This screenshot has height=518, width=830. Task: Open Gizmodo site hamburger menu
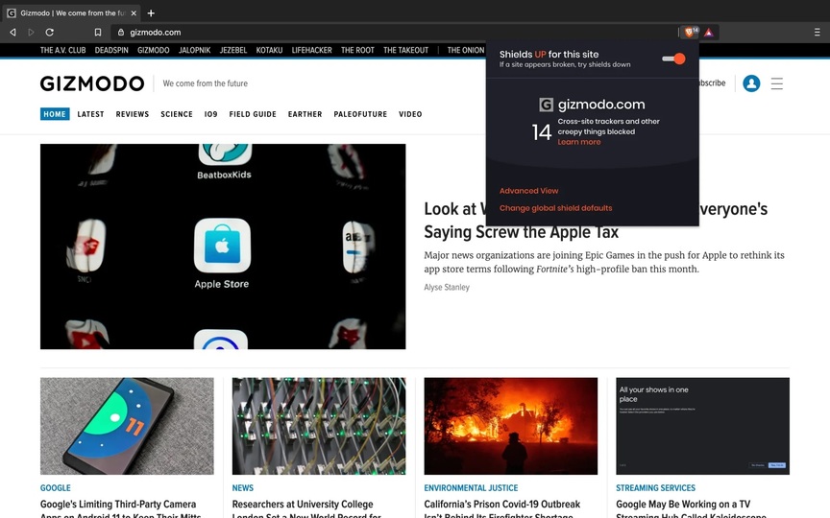(x=776, y=83)
